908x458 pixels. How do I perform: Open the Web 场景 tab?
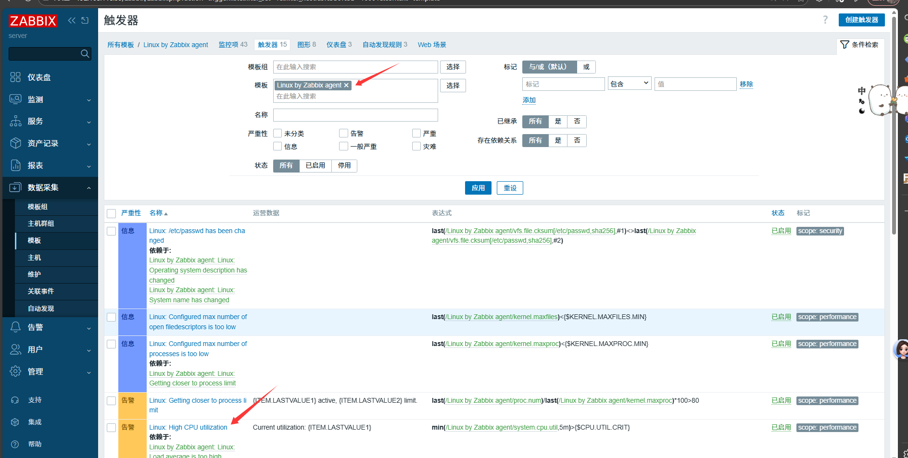tap(432, 45)
